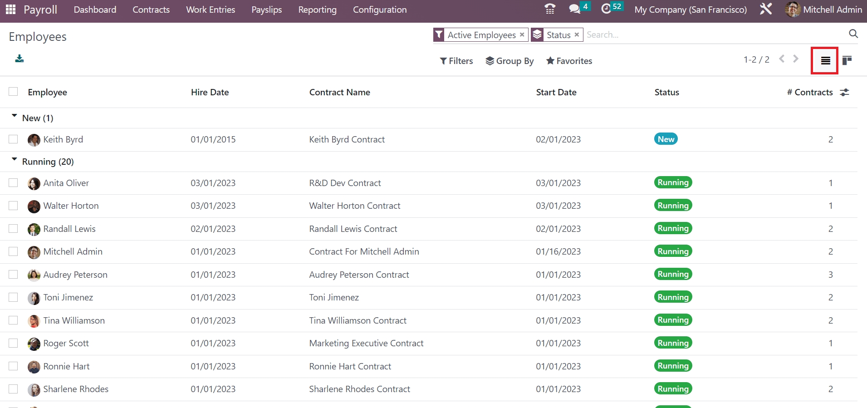This screenshot has width=867, height=408.
Task: Open the apps grid menu icon
Action: [10, 10]
